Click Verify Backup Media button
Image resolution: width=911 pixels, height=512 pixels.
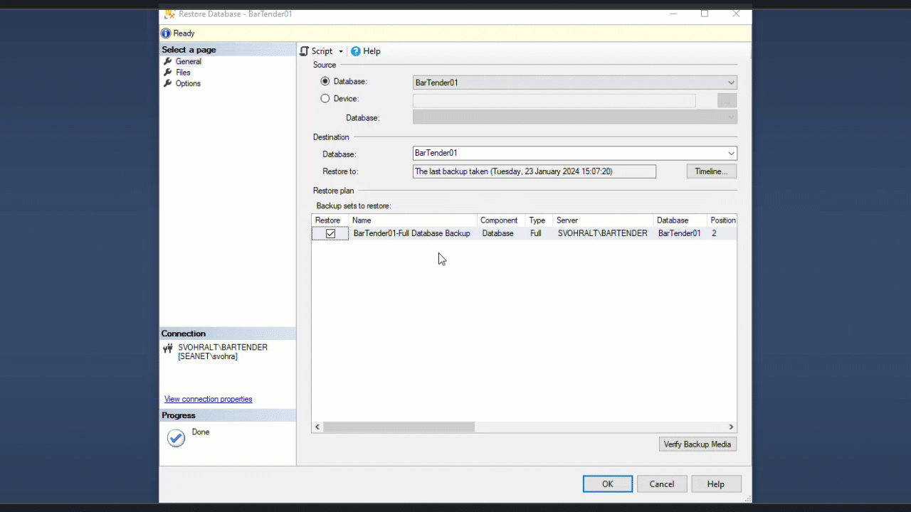pos(697,444)
